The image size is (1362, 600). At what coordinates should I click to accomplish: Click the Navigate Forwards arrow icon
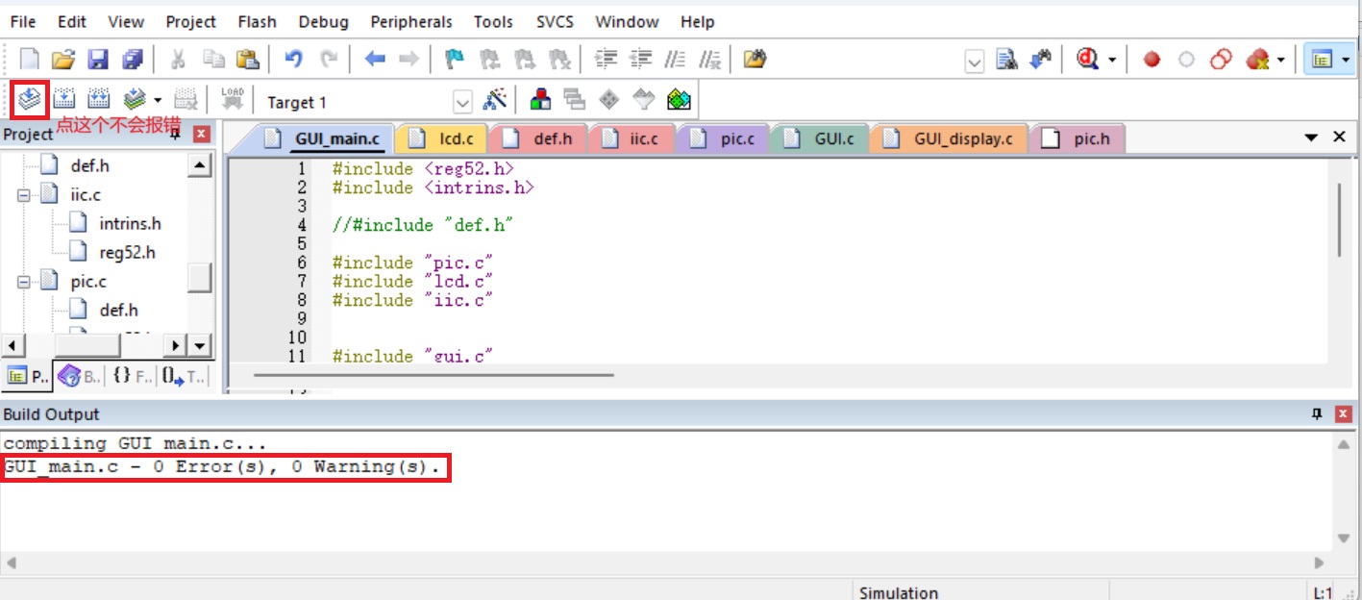409,60
